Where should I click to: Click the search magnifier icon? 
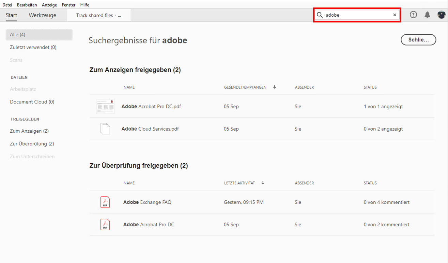tap(320, 15)
